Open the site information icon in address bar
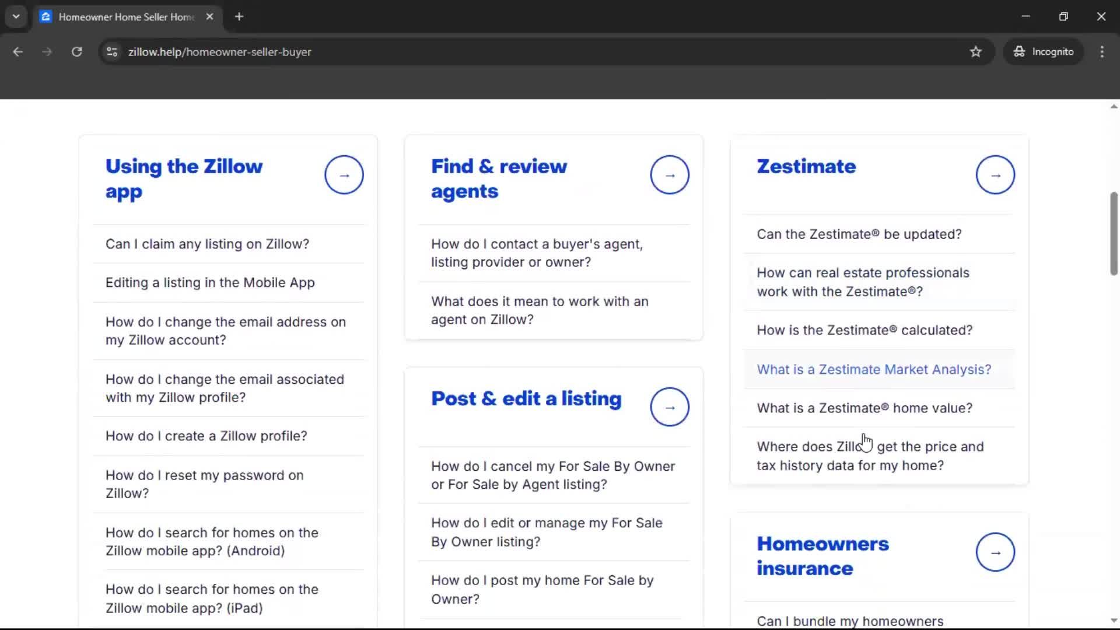Image resolution: width=1120 pixels, height=630 pixels. [112, 51]
